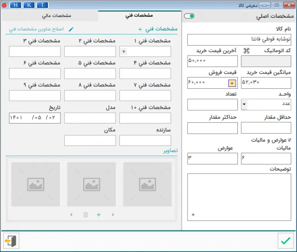Go to the next image with the right chevron
This screenshot has width=297, height=252.
pyautogui.click(x=113, y=215)
